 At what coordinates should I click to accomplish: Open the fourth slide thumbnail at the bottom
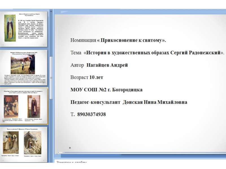tap(24, 143)
